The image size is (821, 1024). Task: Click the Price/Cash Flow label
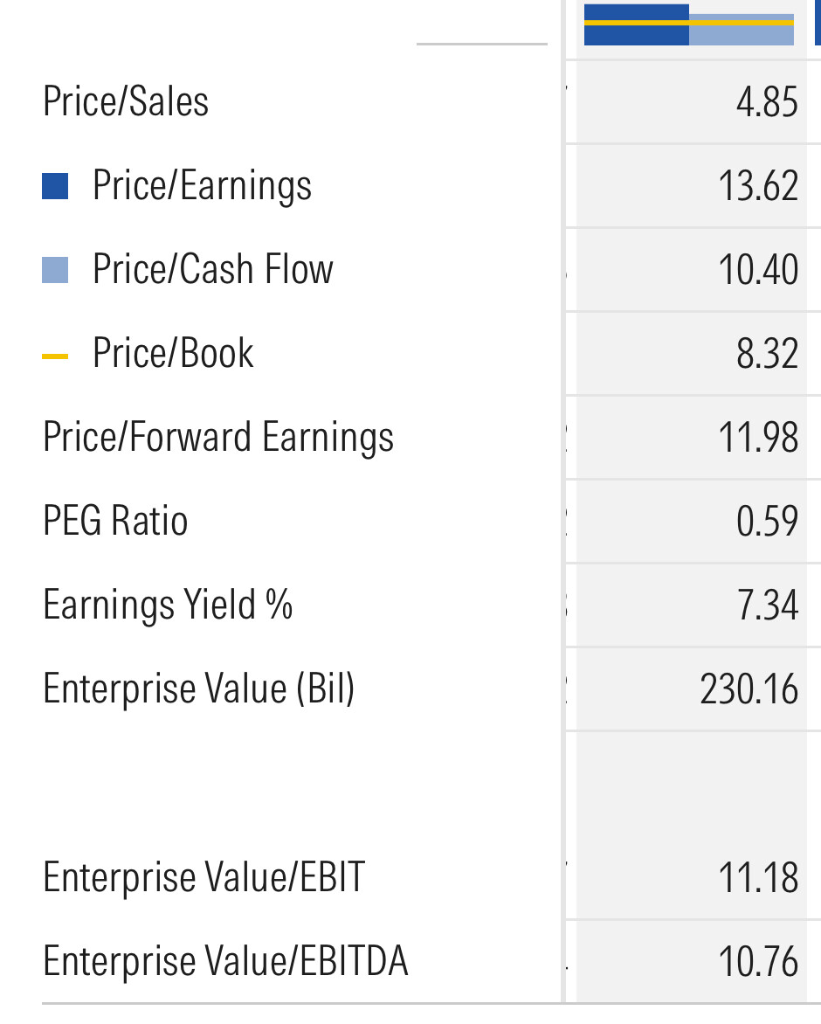[x=212, y=269]
